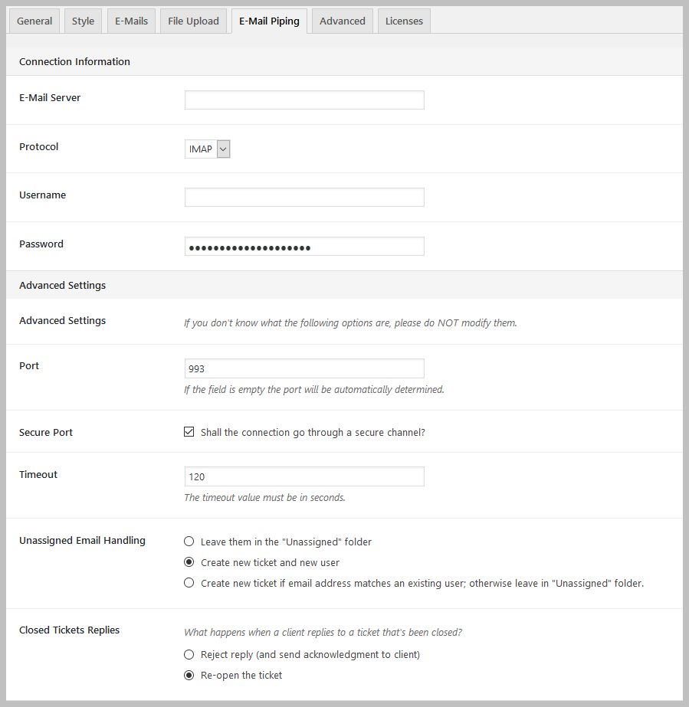Select the option matching existing user emails
The width and height of the screenshot is (689, 707).
point(189,582)
